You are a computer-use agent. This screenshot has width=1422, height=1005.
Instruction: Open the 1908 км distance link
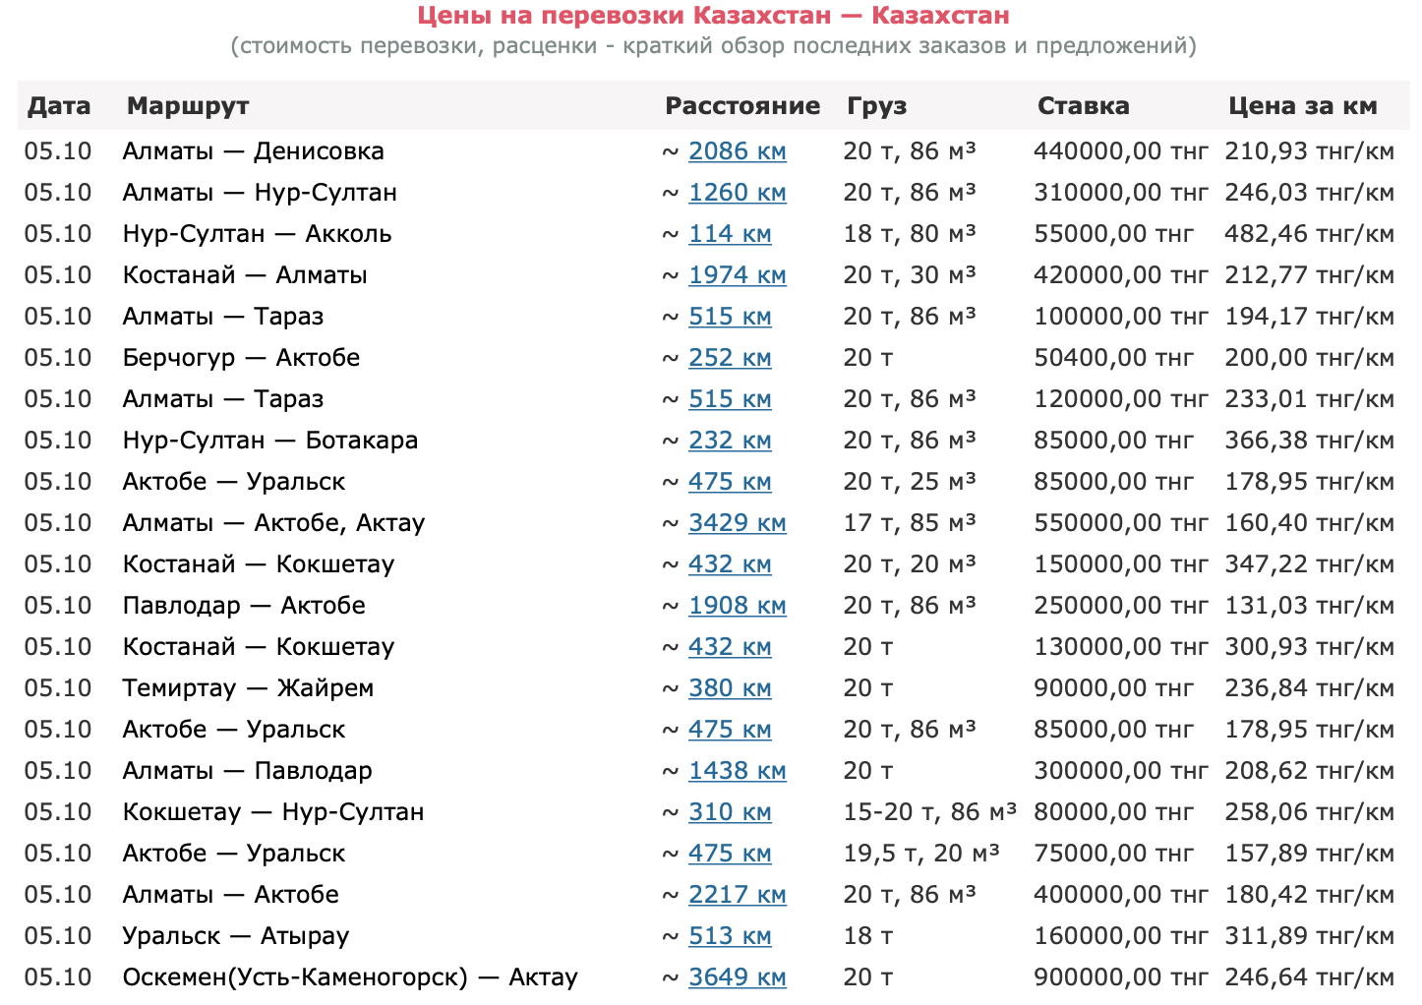(737, 606)
